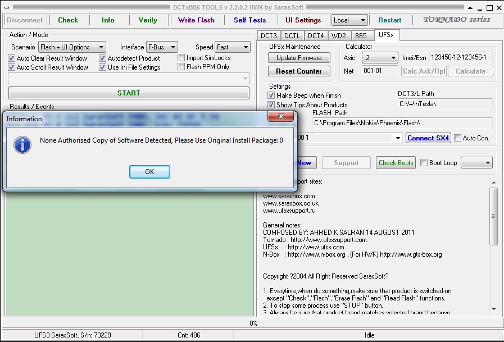The height and width of the screenshot is (342, 504).
Task: Open the Scenario Flash + UI Options dropdown
Action: pyautogui.click(x=72, y=47)
